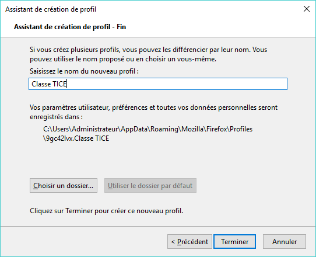Click the heading ending with '- Fin'
Image resolution: width=316 pixels, height=257 pixels.
click(x=70, y=27)
